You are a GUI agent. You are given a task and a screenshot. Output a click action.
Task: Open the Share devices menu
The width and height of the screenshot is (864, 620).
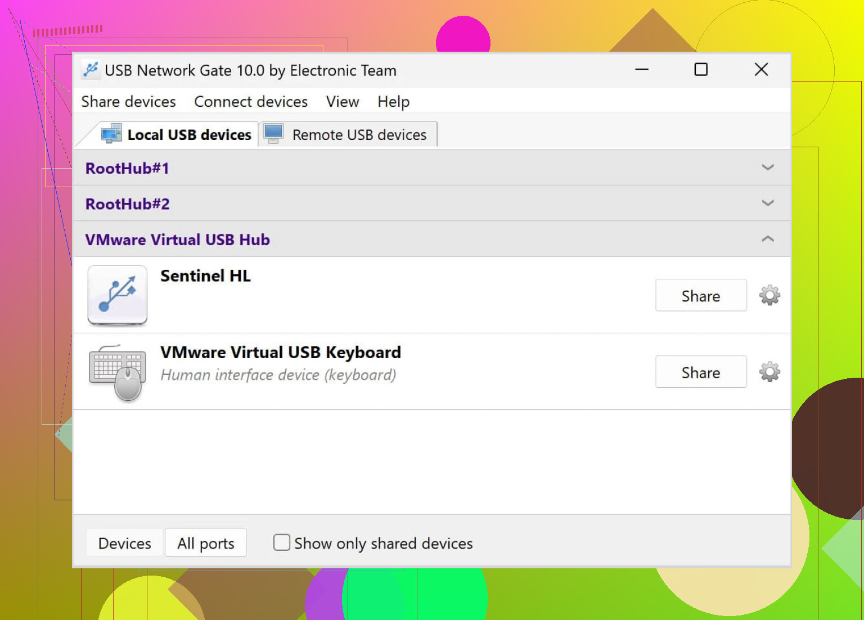pyautogui.click(x=129, y=102)
